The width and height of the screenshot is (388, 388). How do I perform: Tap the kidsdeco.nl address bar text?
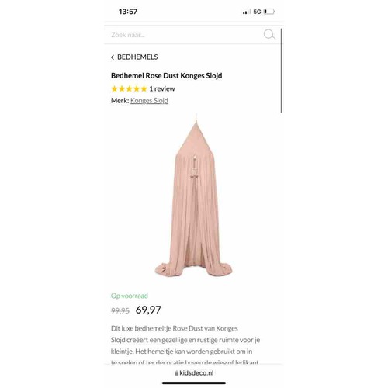pyautogui.click(x=196, y=373)
